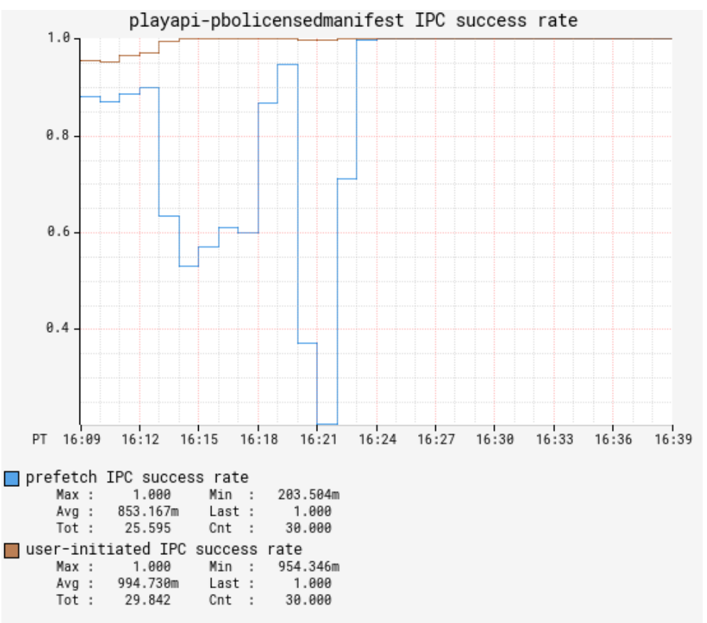Click prefetch Avg value 853.167m

pyautogui.click(x=148, y=512)
